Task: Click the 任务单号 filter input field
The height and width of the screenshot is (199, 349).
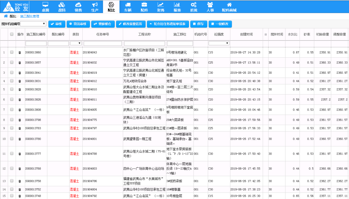Action: coord(102,43)
